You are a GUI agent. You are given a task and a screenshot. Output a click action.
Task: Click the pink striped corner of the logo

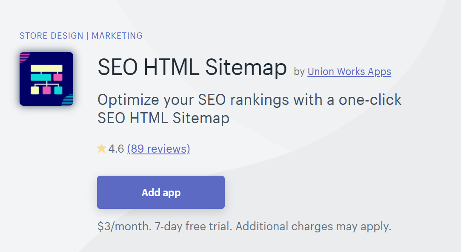click(24, 57)
